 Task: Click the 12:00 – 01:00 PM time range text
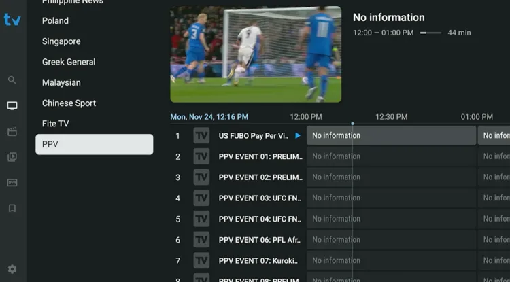point(383,33)
